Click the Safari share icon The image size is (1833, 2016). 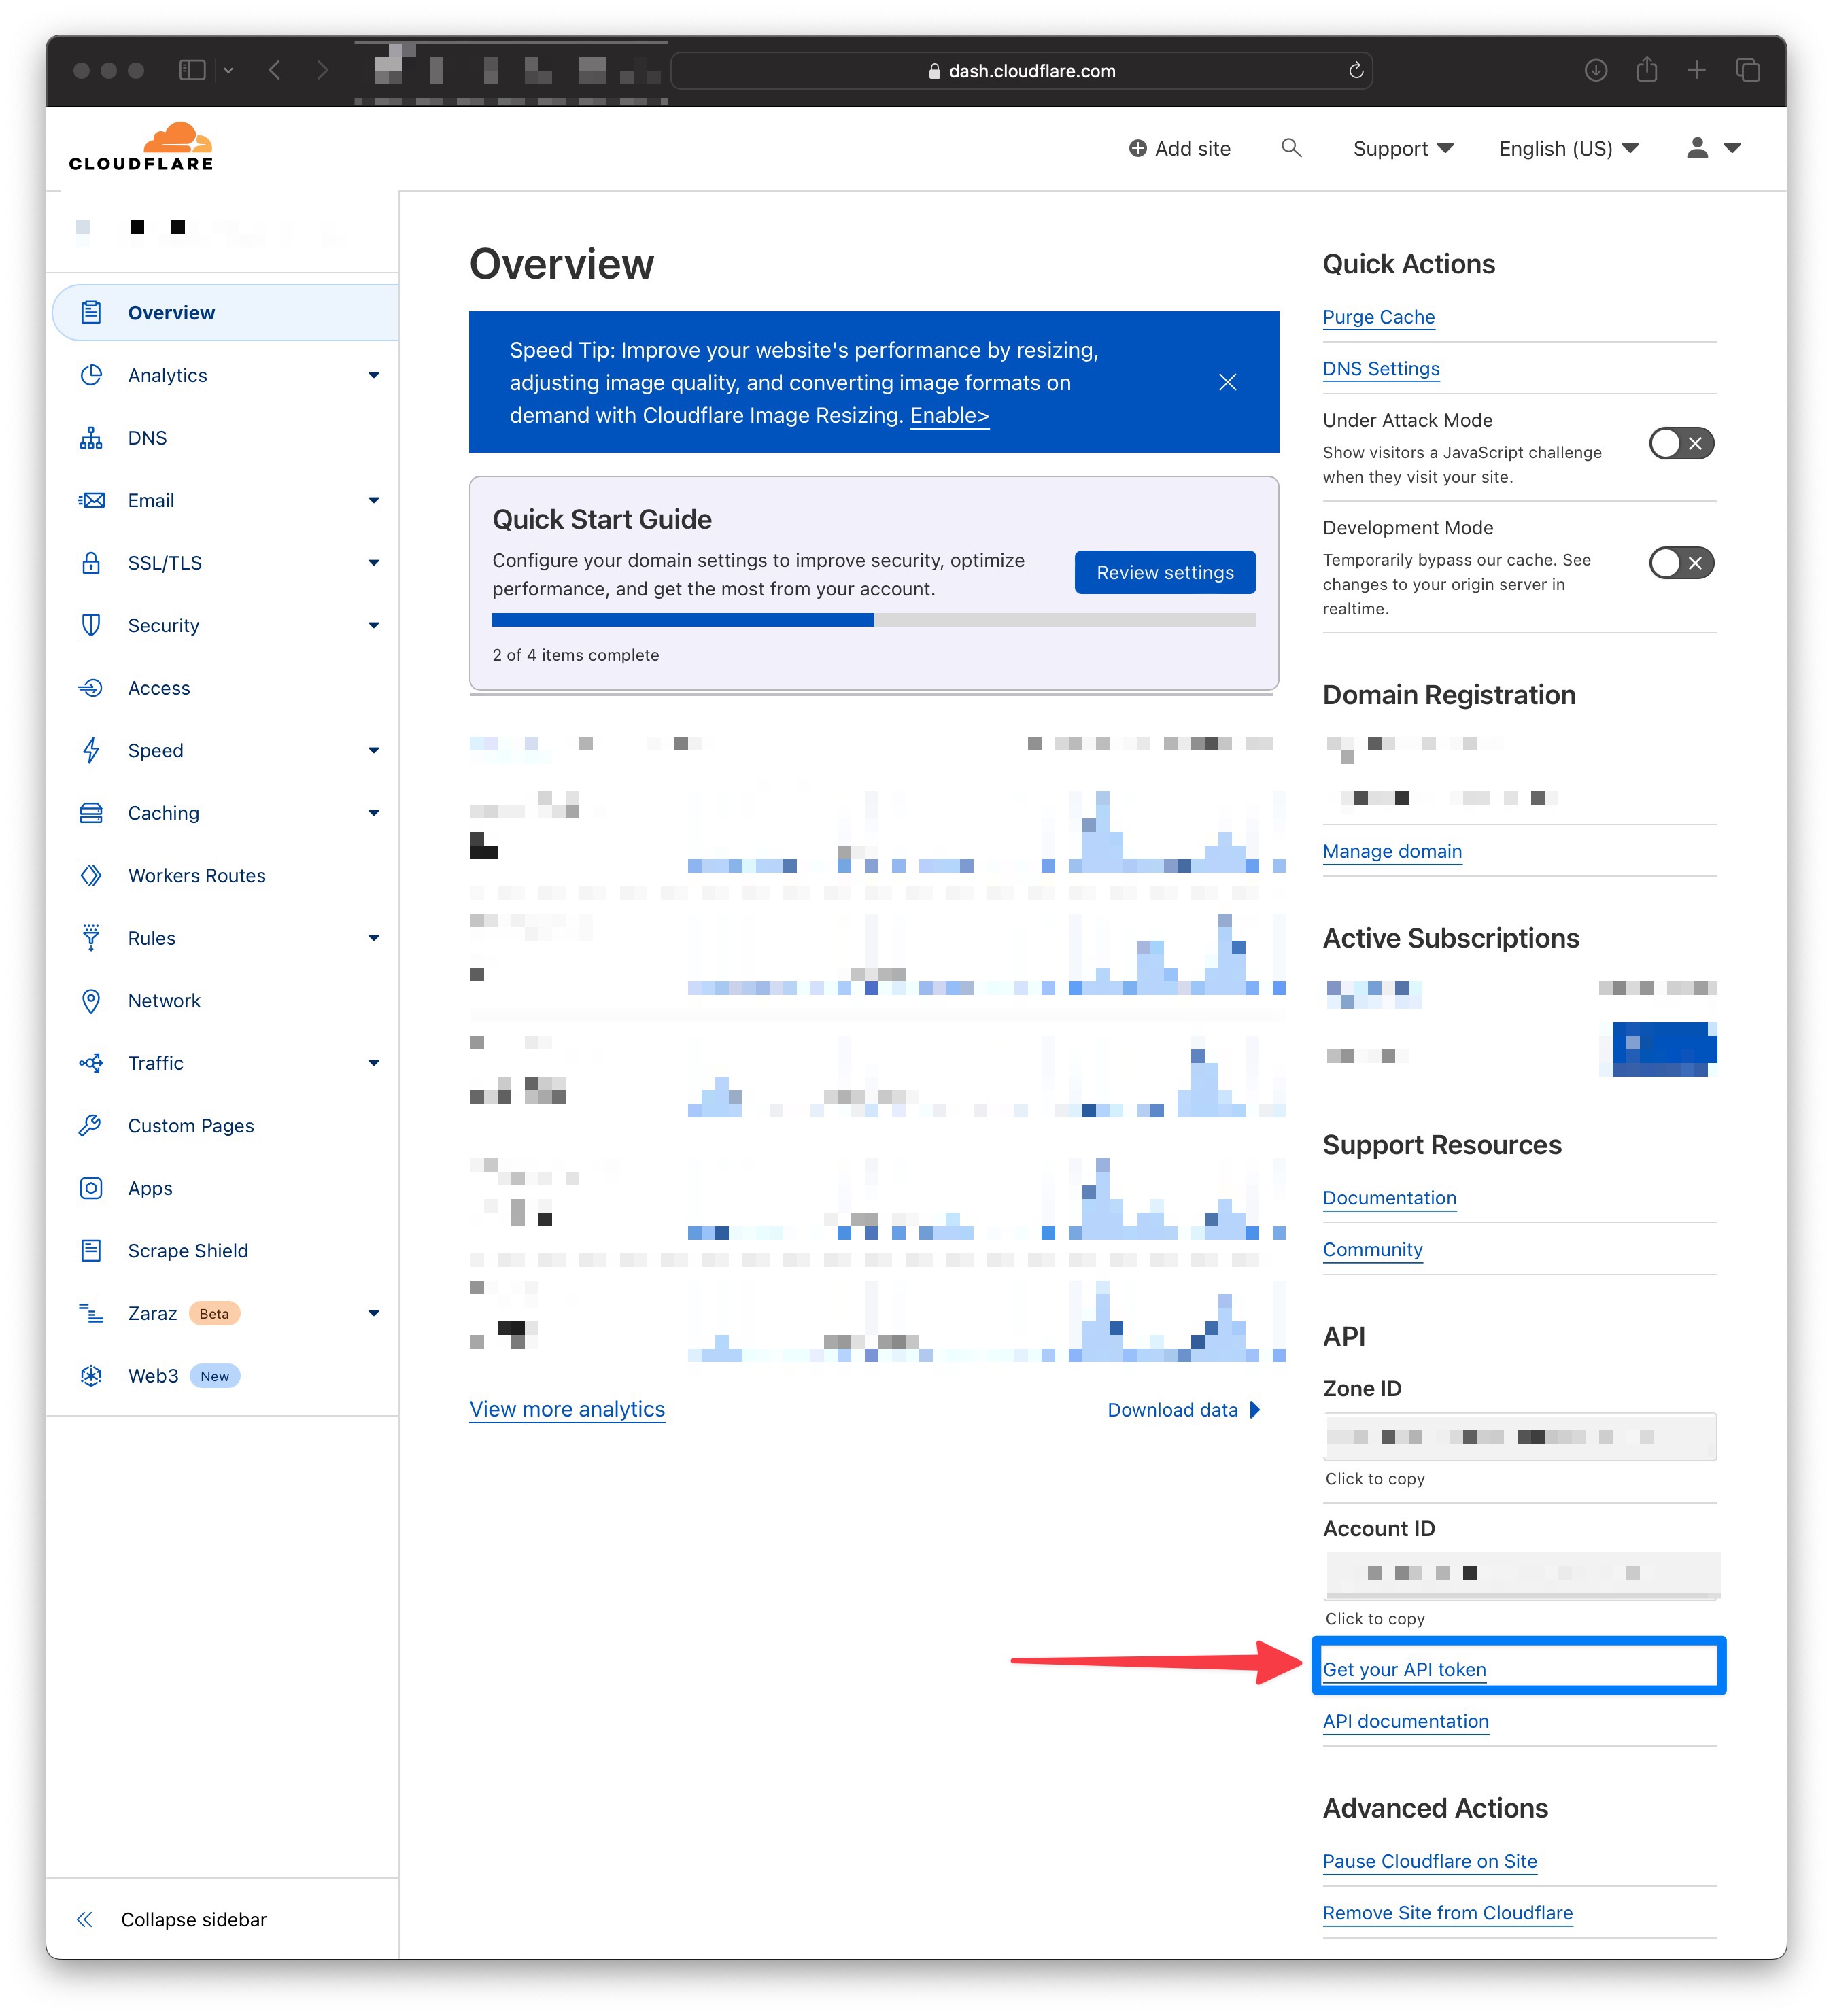point(1646,70)
